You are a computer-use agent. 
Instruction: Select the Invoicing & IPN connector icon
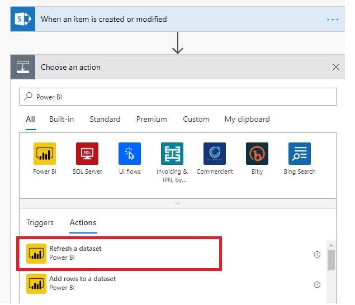click(172, 154)
